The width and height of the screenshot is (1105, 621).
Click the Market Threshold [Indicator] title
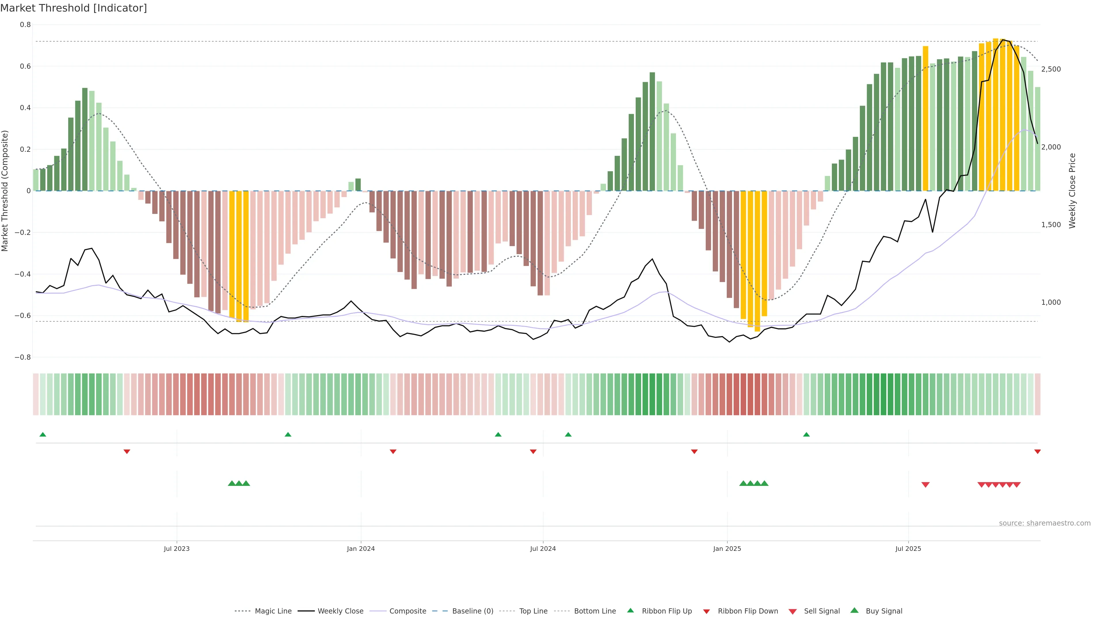coord(73,8)
